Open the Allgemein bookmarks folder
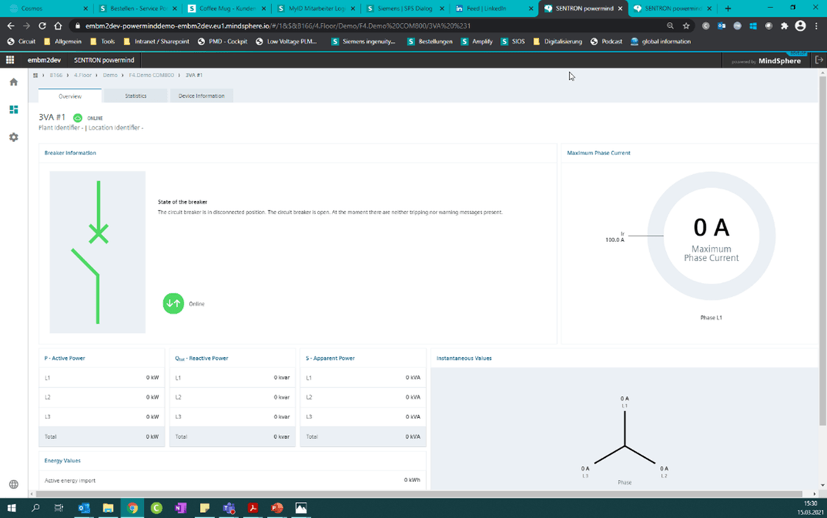Screen dimensions: 827x518 coord(62,42)
